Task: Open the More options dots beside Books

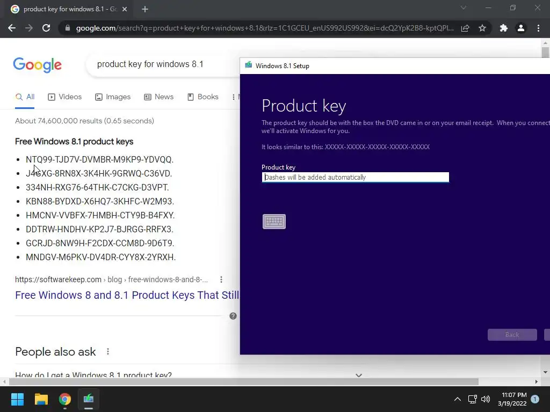Action: [234, 97]
